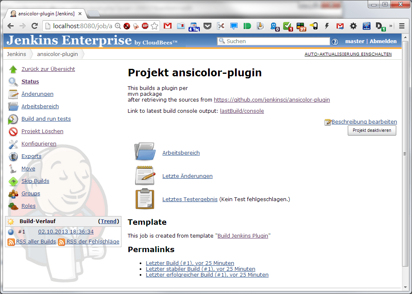Image resolution: width=412 pixels, height=294 pixels.
Task: Click the Build and run tests clock icon
Action: pyautogui.click(x=13, y=119)
